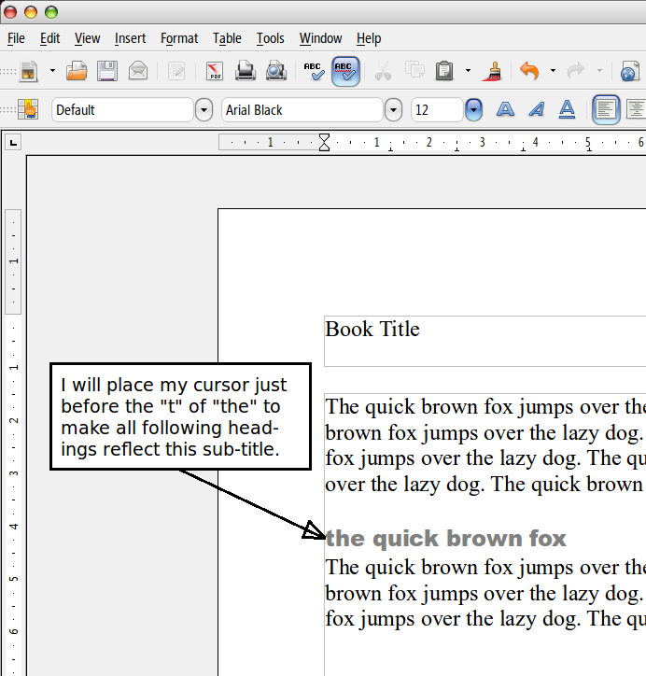Viewport: 646px width, 676px height.
Task: Toggle Bold formatting
Action: (x=505, y=110)
